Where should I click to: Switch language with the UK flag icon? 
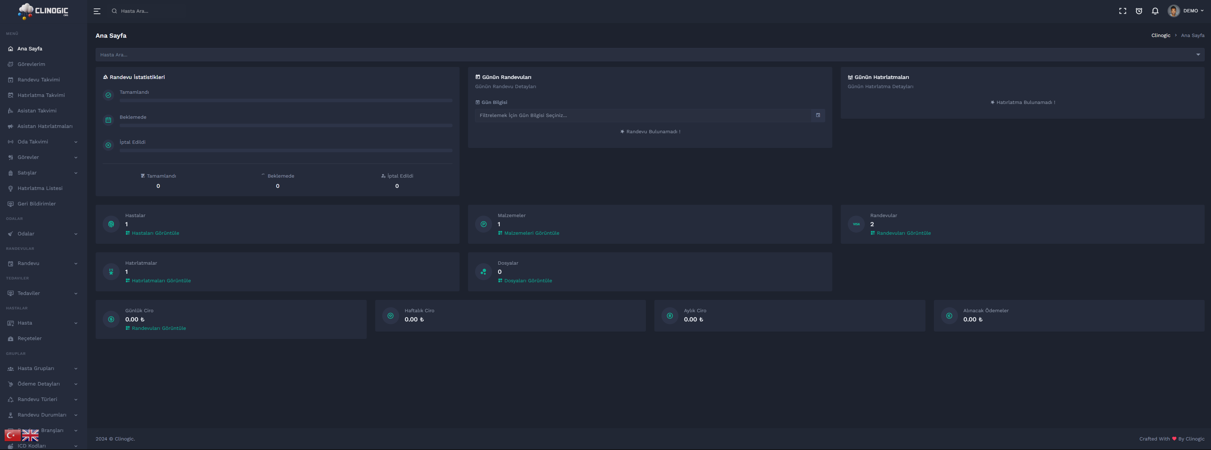click(x=30, y=436)
